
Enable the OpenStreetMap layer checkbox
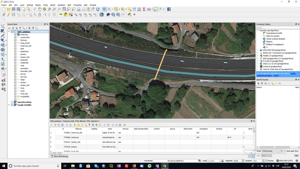click(12, 102)
